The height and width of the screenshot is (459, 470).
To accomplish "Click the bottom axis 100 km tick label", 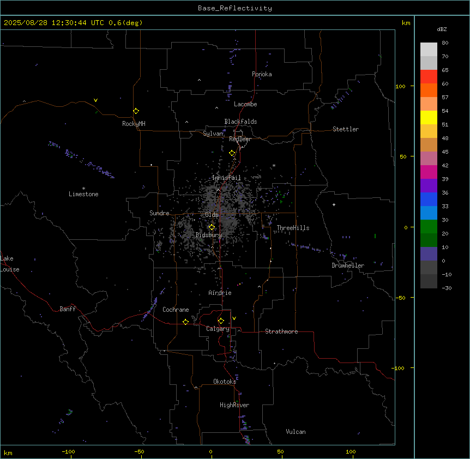I will 351,451.
